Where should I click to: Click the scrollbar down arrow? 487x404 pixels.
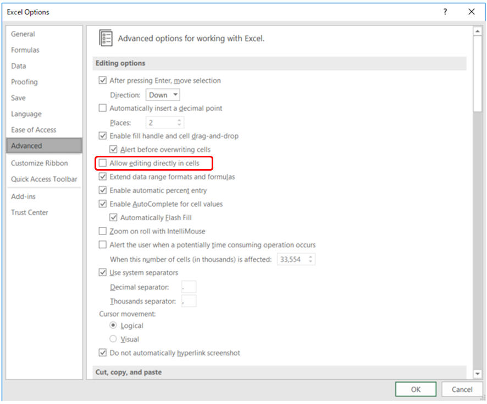tap(477, 374)
